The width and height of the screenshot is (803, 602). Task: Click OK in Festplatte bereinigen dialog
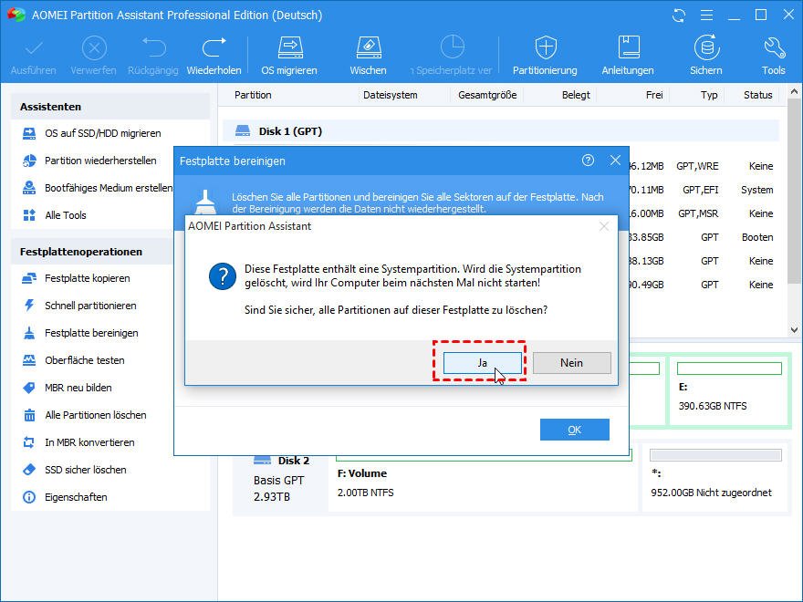tap(575, 430)
